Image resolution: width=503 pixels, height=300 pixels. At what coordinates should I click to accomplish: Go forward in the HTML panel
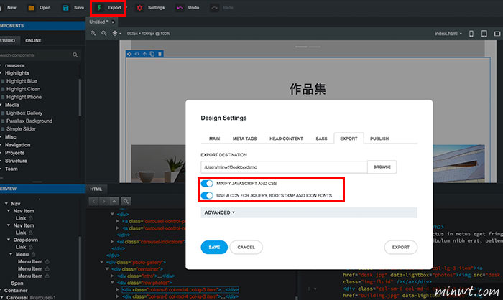pyautogui.click(x=104, y=201)
